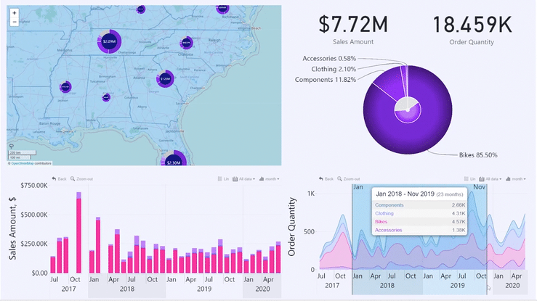Open month dropdown on the Sales Amount chart
The image size is (537, 301).
pyautogui.click(x=270, y=178)
